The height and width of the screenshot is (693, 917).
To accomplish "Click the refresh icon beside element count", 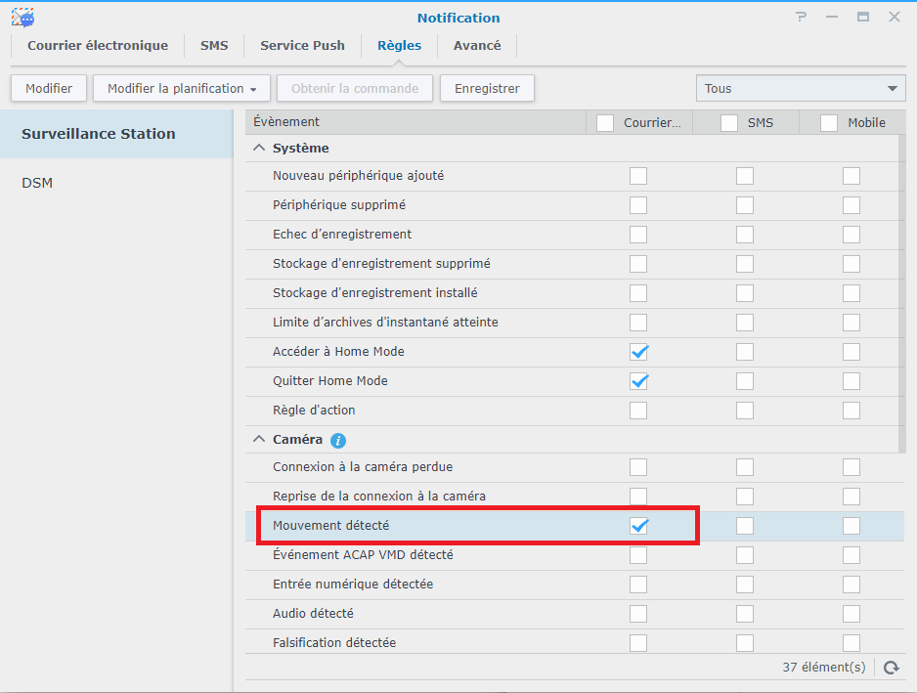I will coord(891,668).
